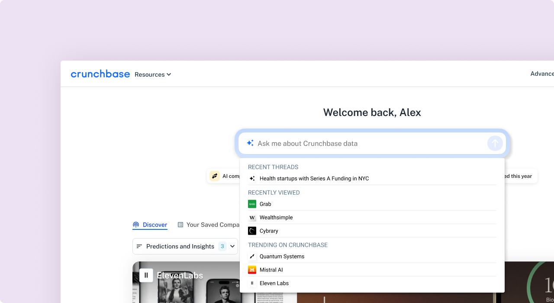Click the submit arrow button in search box
Screen dimensions: 554x303
pos(495,143)
